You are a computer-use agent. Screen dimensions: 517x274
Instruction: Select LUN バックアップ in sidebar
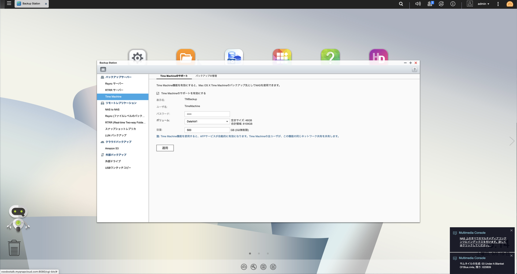[116, 135]
